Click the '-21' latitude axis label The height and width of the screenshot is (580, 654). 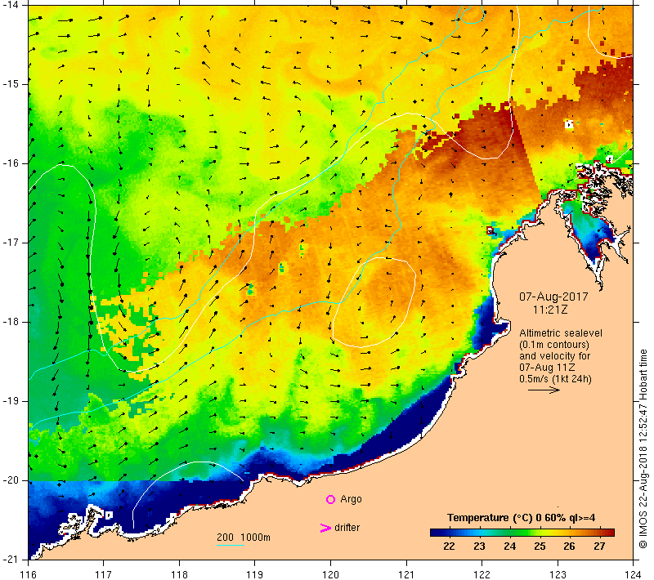pos(9,559)
